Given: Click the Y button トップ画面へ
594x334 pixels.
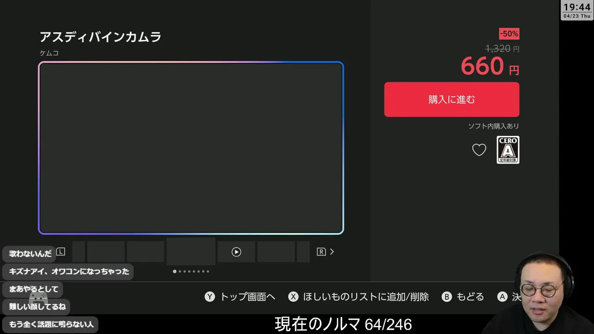Looking at the screenshot, I should (x=240, y=297).
